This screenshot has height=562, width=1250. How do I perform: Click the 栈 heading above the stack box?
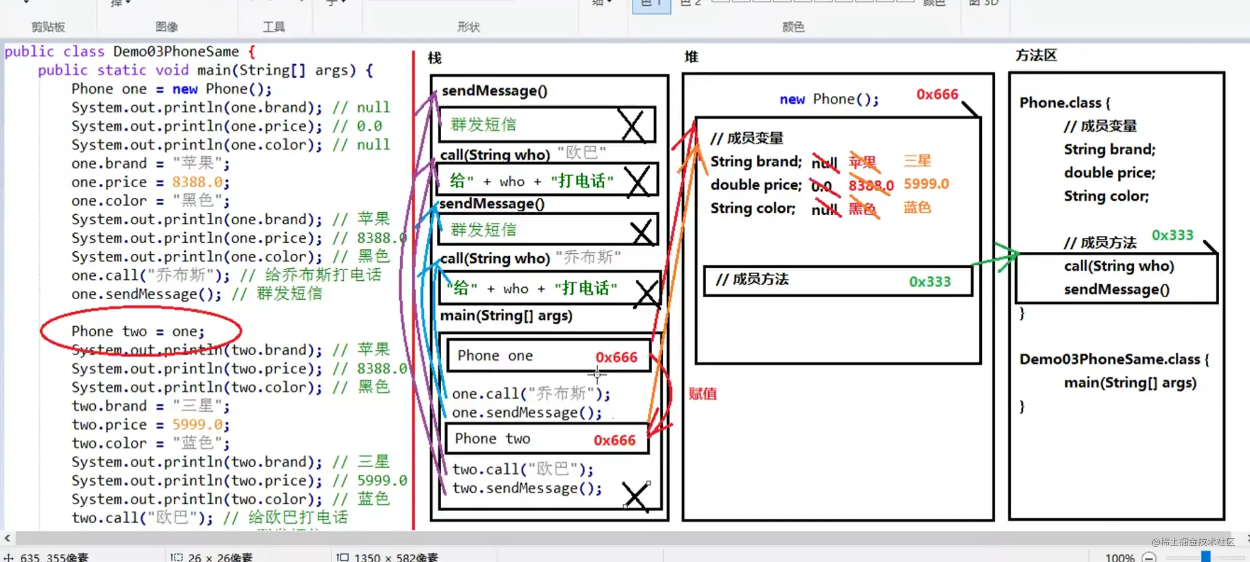coord(435,58)
